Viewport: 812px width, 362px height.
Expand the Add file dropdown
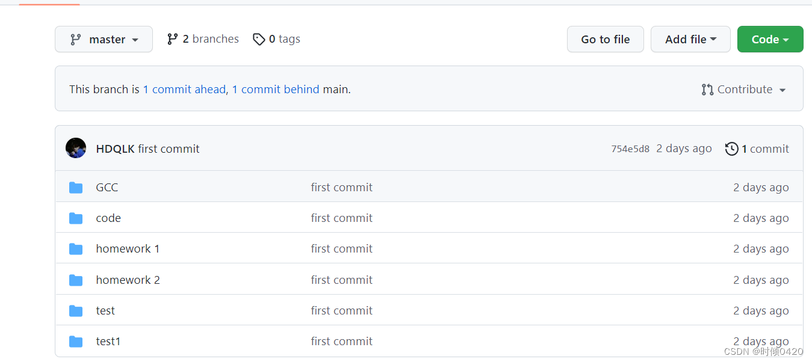tap(690, 40)
